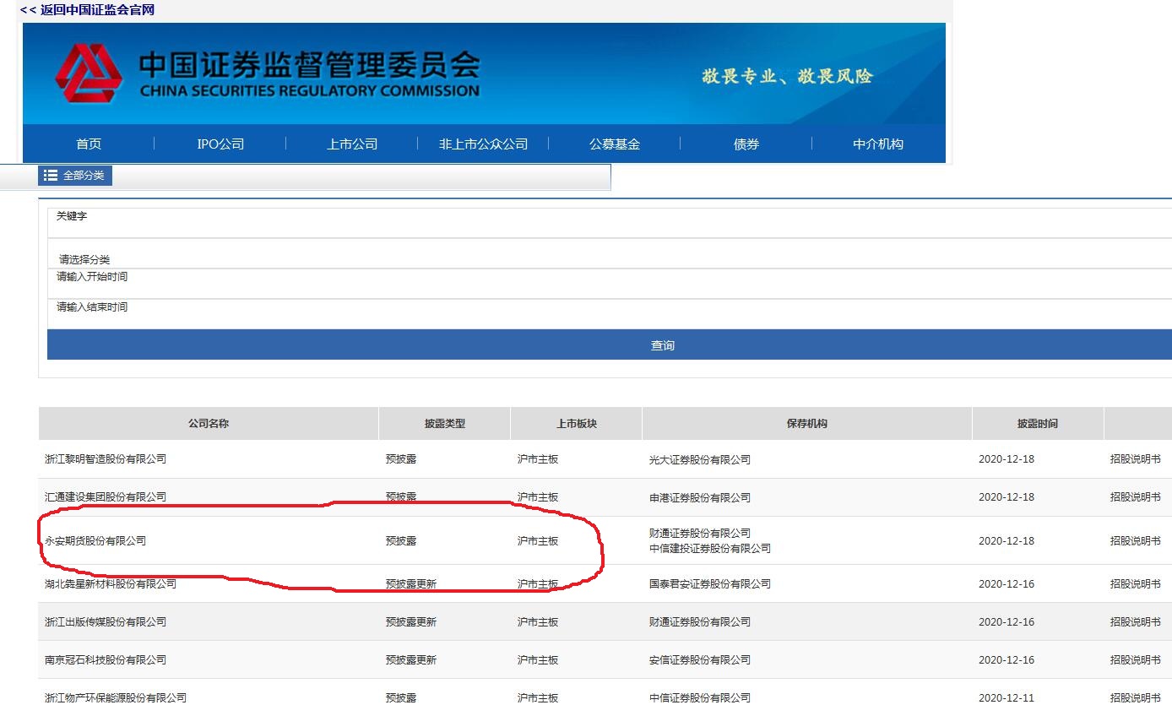Click company name 南京冠石科技股份有限公司
1172x705 pixels.
tap(106, 659)
